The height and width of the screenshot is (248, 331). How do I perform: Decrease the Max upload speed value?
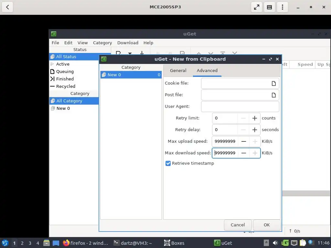pos(244,141)
